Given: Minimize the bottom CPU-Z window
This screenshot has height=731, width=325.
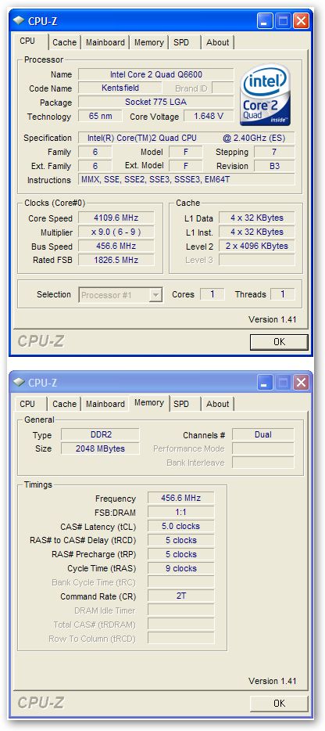Looking at the screenshot, I should (265, 383).
